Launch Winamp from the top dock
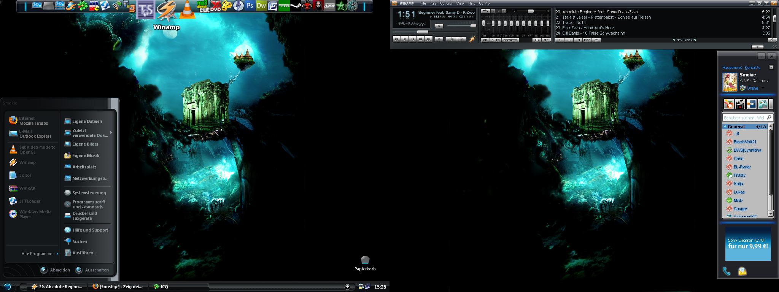This screenshot has height=292, width=779. point(167,10)
